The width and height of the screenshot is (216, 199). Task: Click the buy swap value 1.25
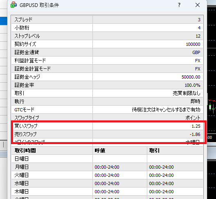click(196, 126)
